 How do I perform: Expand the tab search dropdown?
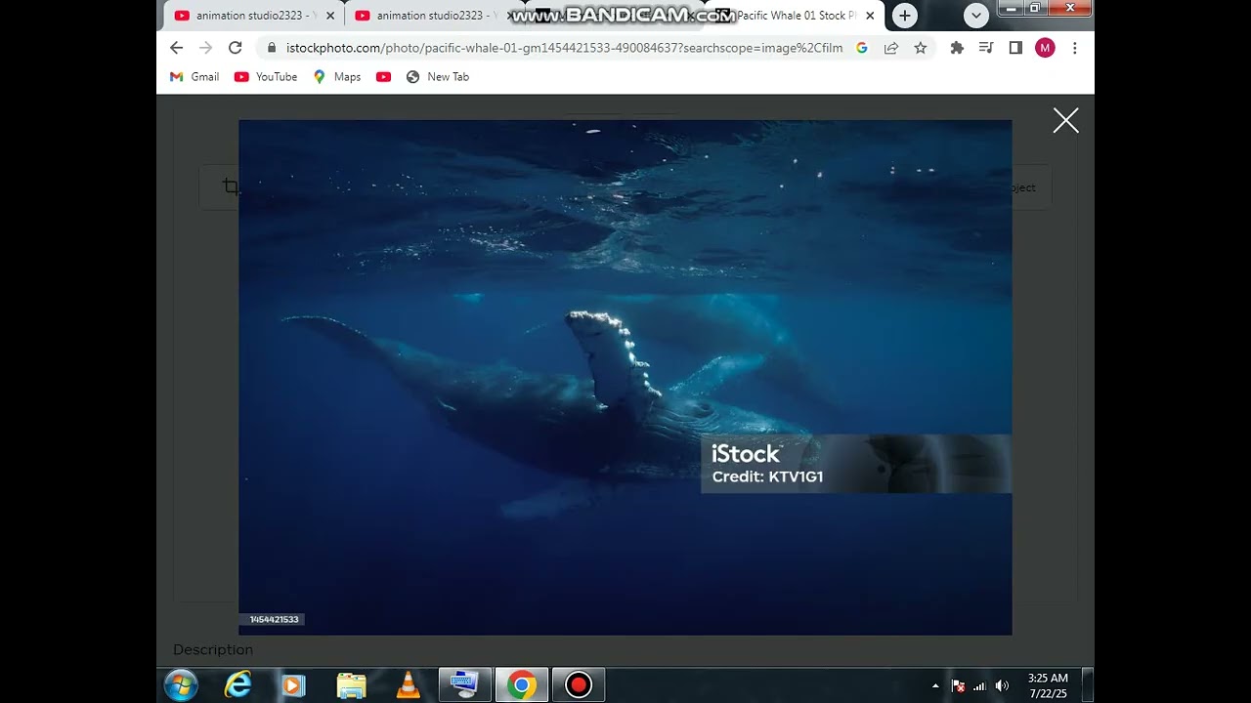click(x=975, y=15)
